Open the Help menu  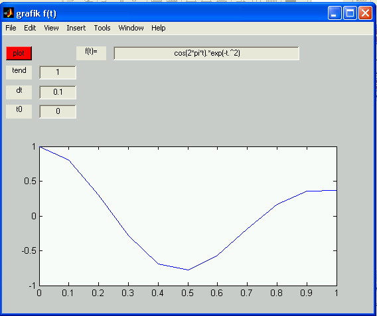[x=158, y=28]
